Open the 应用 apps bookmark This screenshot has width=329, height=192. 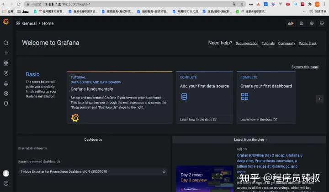[x=8, y=11]
